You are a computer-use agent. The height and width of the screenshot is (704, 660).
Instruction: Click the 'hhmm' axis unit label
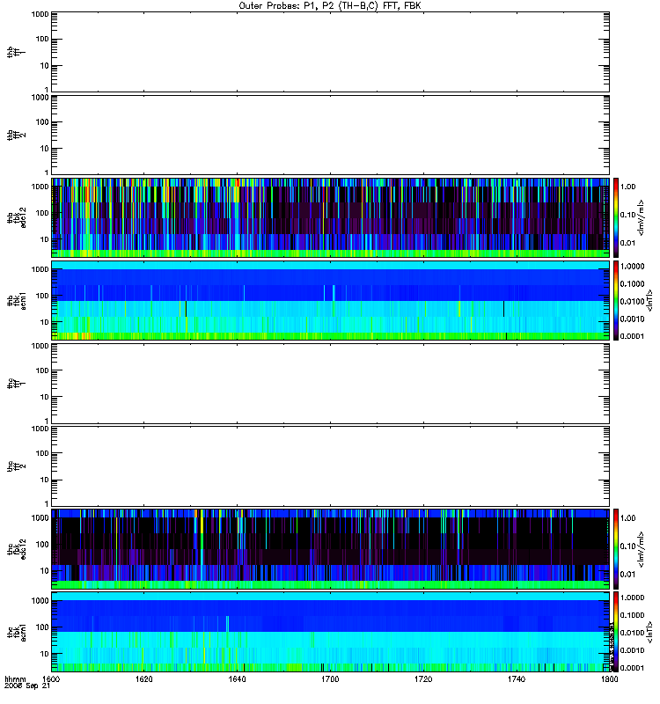(x=15, y=678)
